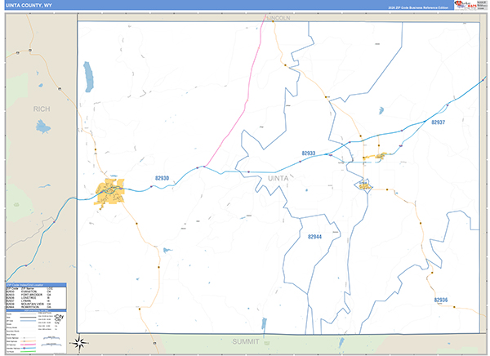Viewport: 490px width, 356px height.
Task: Select ZIP code label 82933
Action: click(x=308, y=153)
